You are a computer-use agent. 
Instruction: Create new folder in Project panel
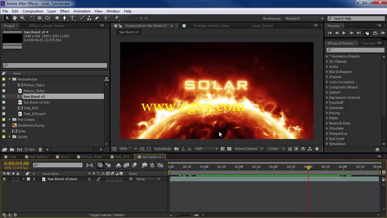(12, 149)
